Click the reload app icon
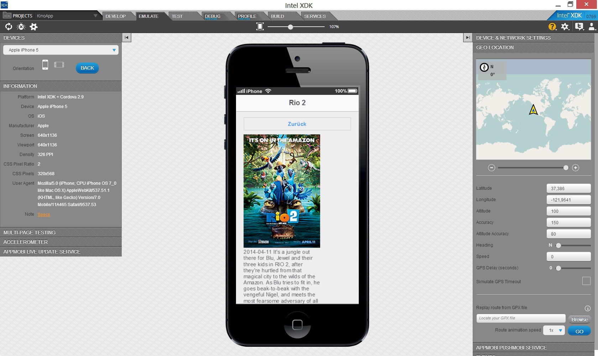The width and height of the screenshot is (598, 356). (x=9, y=27)
